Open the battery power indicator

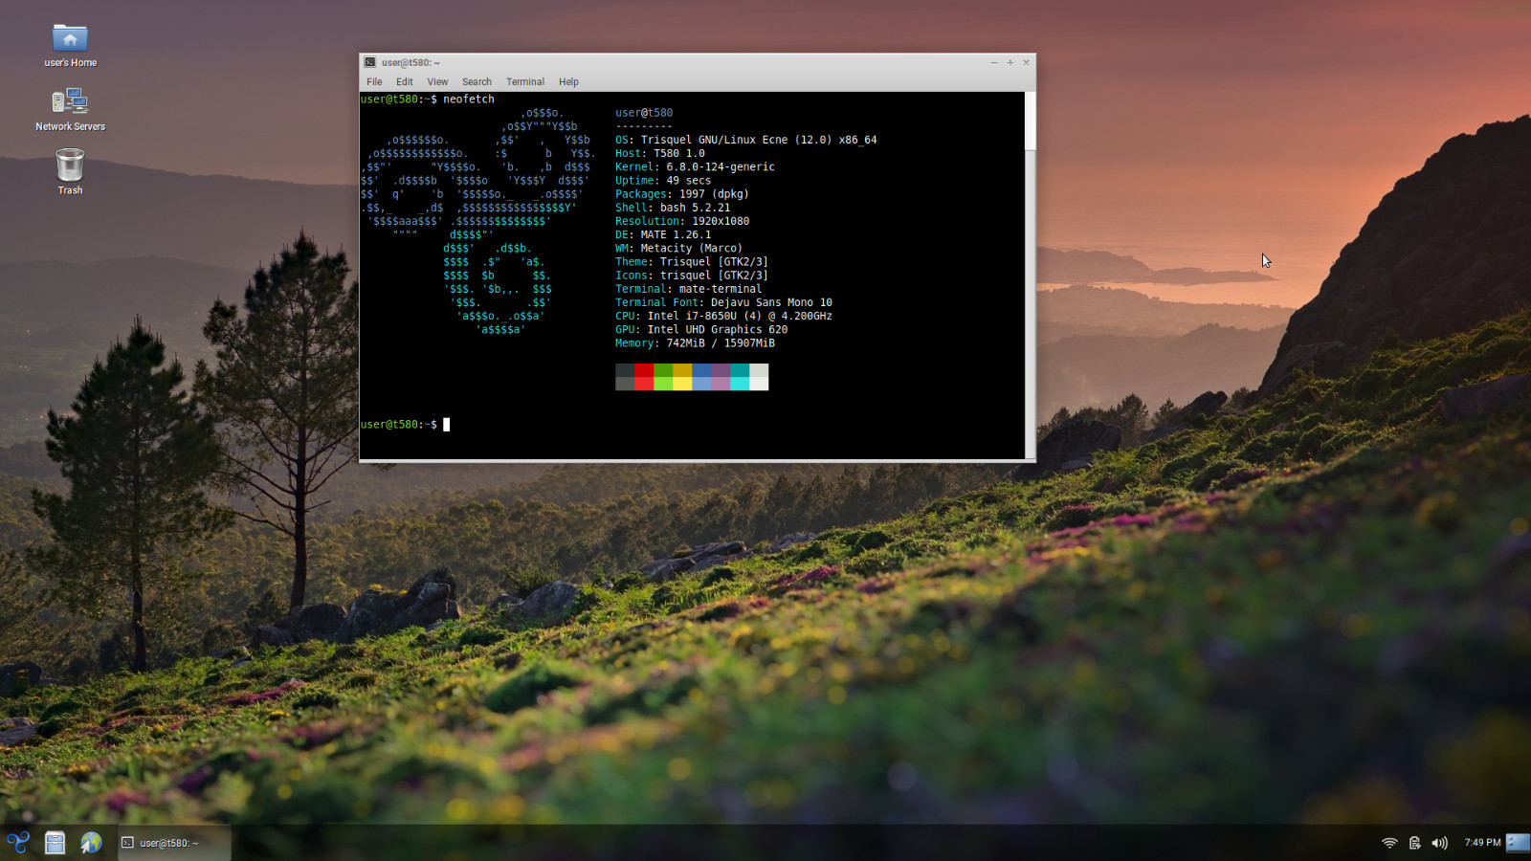[x=1414, y=843]
